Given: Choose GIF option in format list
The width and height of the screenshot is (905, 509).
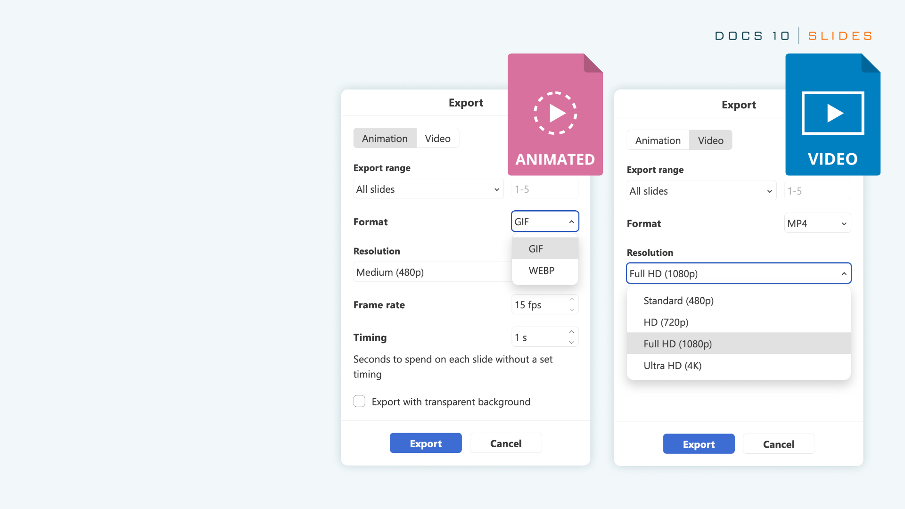Looking at the screenshot, I should tap(545, 248).
